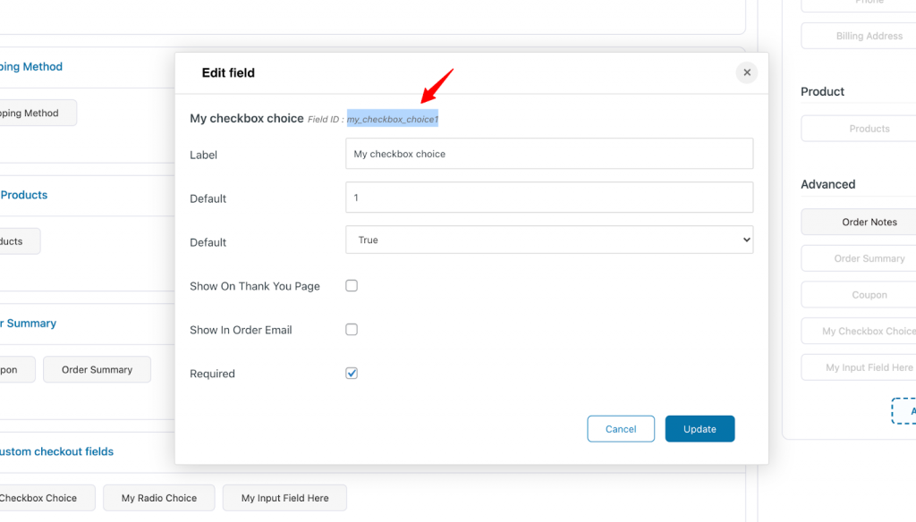Image resolution: width=916 pixels, height=522 pixels.
Task: Click the Edit field dialog title
Action: (x=228, y=73)
